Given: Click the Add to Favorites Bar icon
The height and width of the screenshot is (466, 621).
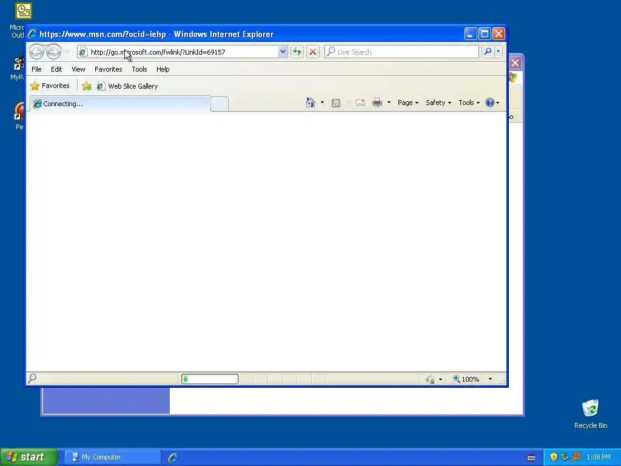Looking at the screenshot, I should pos(87,86).
